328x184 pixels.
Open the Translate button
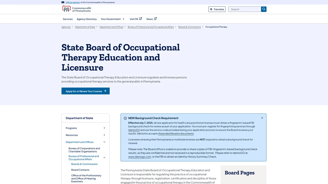tap(217, 9)
